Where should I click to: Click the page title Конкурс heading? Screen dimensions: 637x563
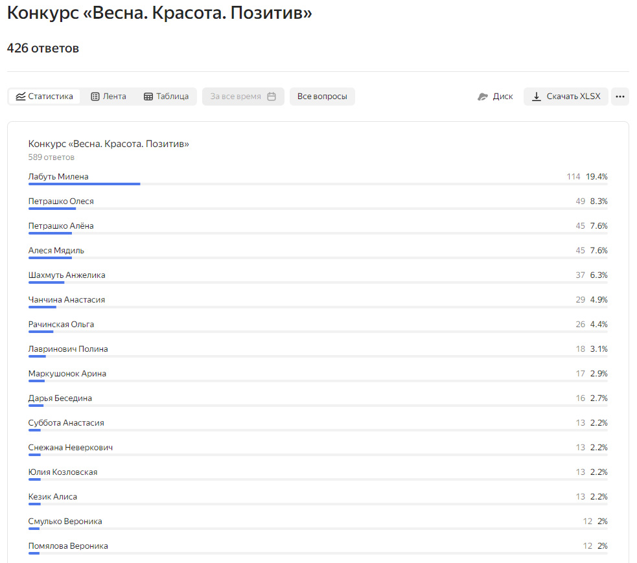click(159, 13)
